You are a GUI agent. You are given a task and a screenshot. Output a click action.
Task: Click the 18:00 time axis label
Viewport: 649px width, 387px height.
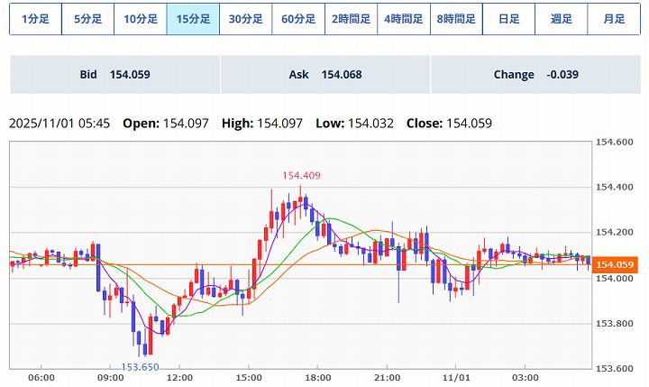pos(317,378)
